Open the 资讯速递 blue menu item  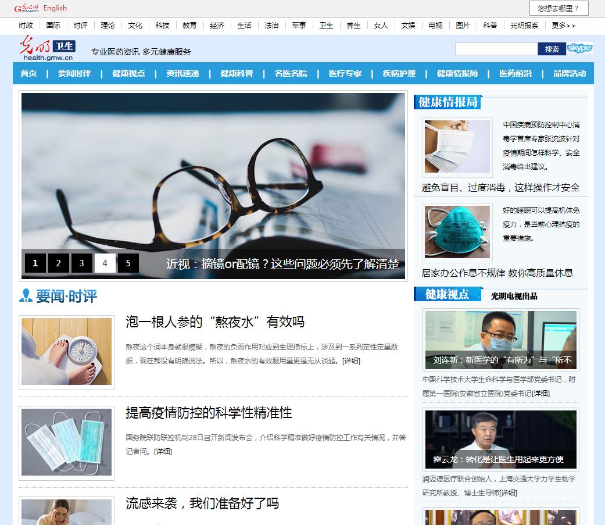point(182,73)
